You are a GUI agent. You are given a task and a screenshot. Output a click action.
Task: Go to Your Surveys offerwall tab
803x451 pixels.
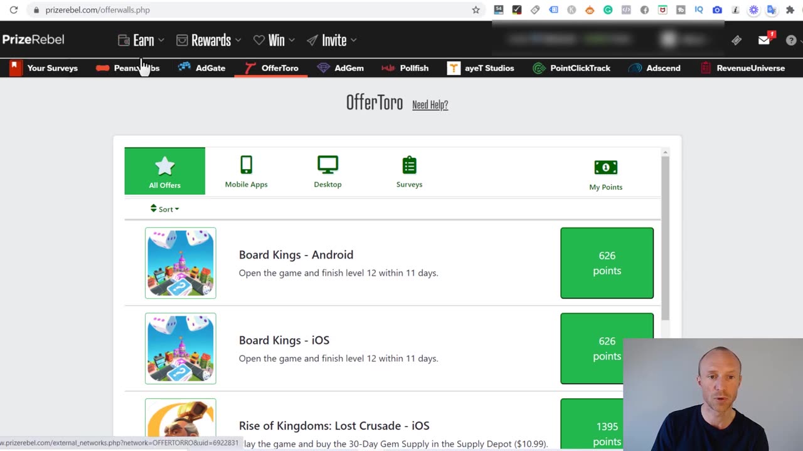click(x=44, y=68)
